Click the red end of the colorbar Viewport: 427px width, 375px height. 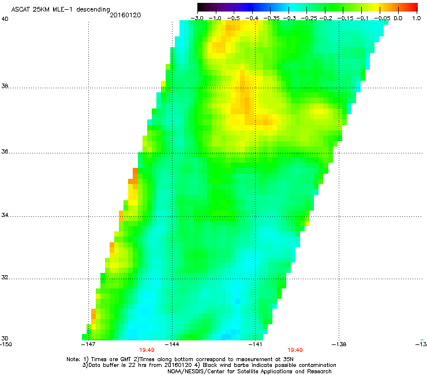[x=414, y=7]
